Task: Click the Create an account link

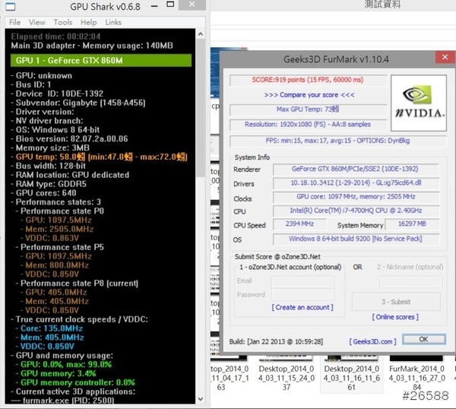Action: point(302,307)
